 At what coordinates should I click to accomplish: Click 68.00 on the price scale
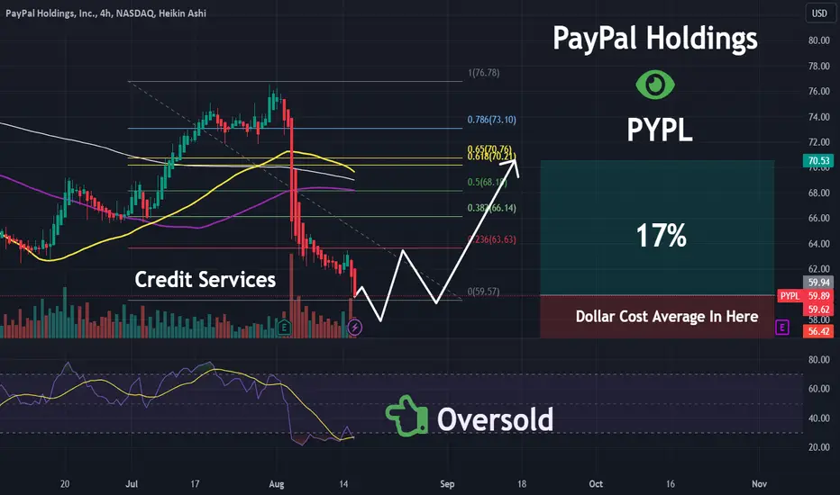819,193
